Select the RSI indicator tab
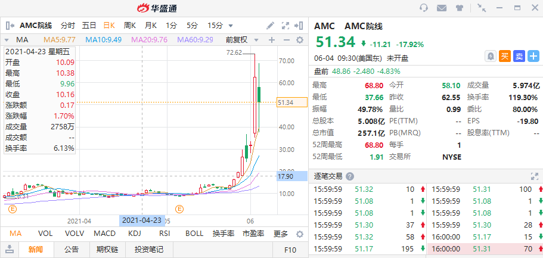 click(164, 234)
